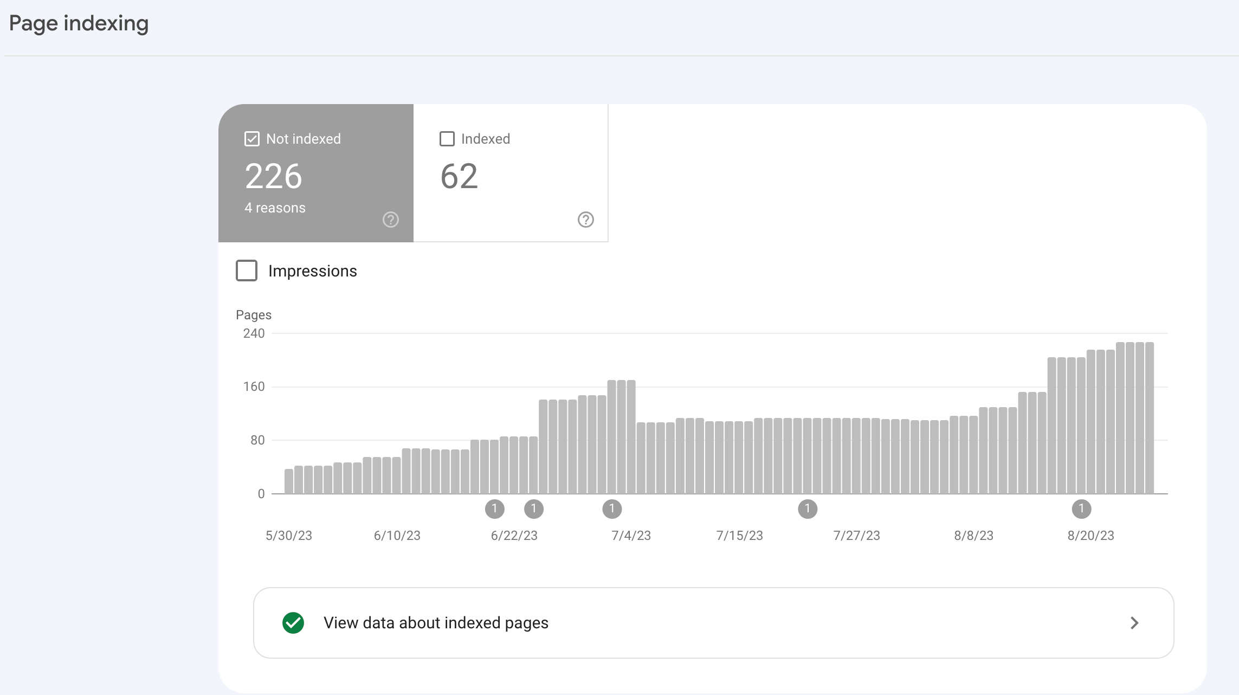Click help icon in Indexed card
The image size is (1239, 695).
[x=586, y=220]
